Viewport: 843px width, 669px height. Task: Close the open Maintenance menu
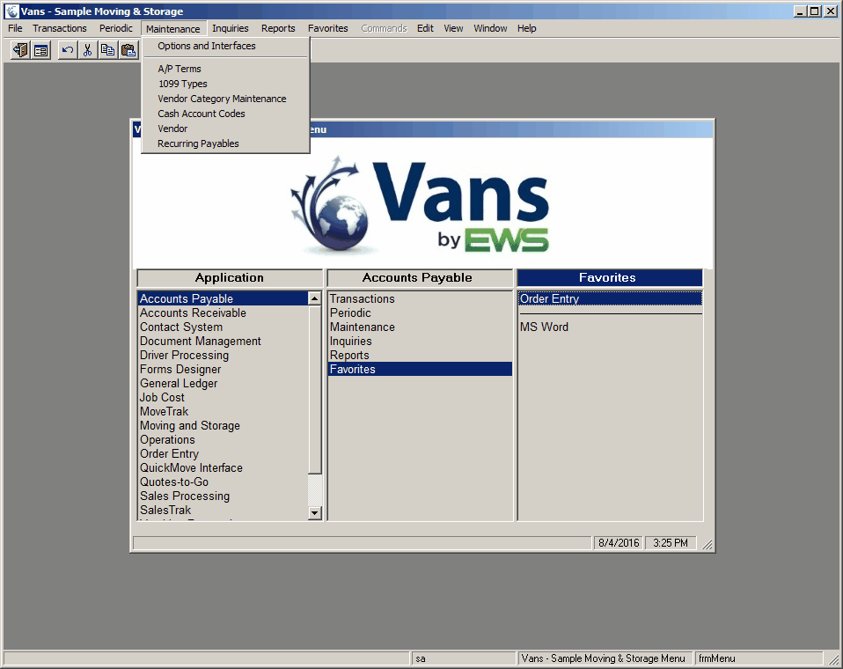click(x=172, y=28)
